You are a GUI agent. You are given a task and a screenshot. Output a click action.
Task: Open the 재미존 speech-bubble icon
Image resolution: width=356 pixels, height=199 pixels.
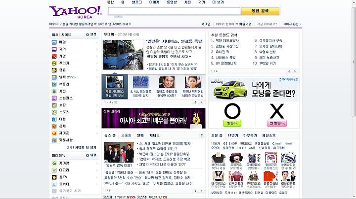tap(54, 133)
